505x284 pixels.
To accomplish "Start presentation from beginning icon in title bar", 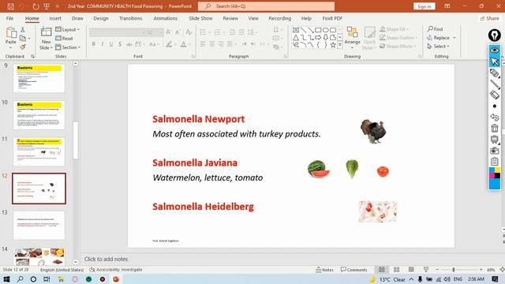I will pos(47,6).
